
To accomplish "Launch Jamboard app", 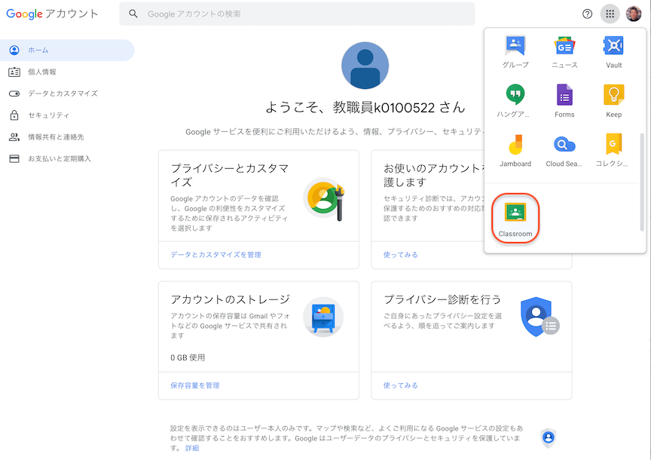I will coord(515,150).
